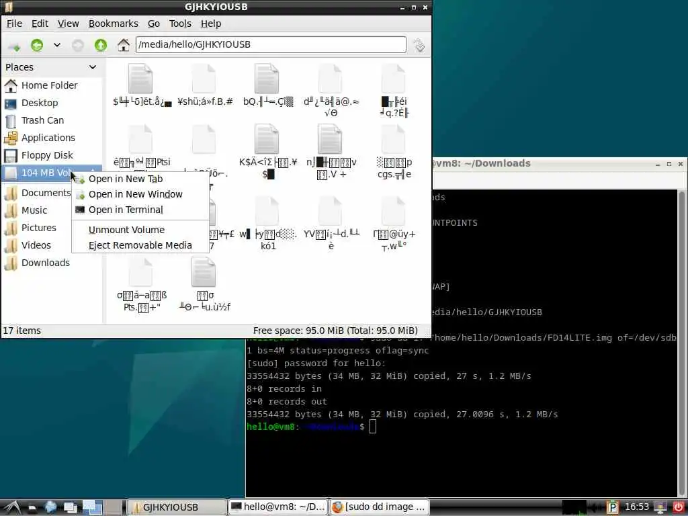Click the iconify all windows taskbar icon
Screen dimensions: 688x516
click(x=71, y=508)
